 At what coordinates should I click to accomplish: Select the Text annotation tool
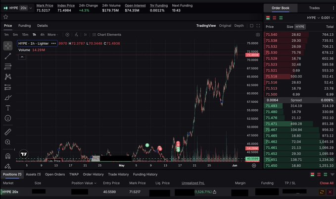tap(8, 108)
